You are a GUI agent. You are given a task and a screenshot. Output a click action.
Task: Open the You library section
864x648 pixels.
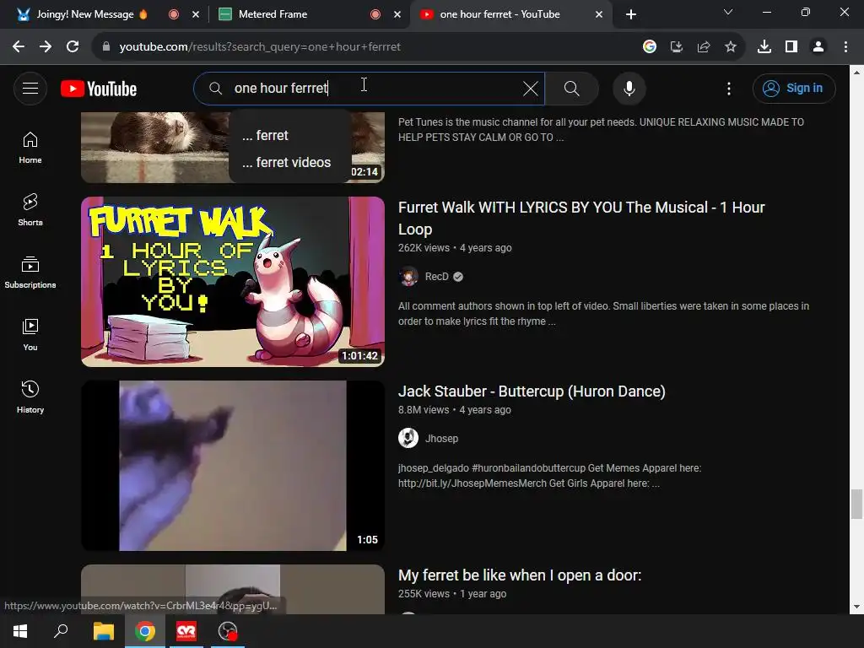pyautogui.click(x=30, y=334)
